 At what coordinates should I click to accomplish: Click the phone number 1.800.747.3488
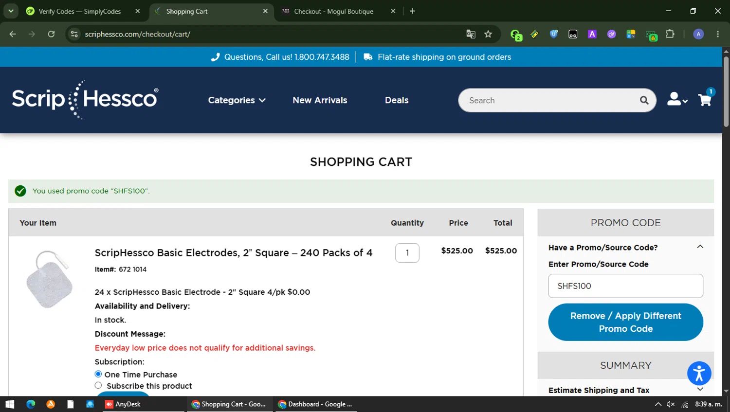point(322,57)
